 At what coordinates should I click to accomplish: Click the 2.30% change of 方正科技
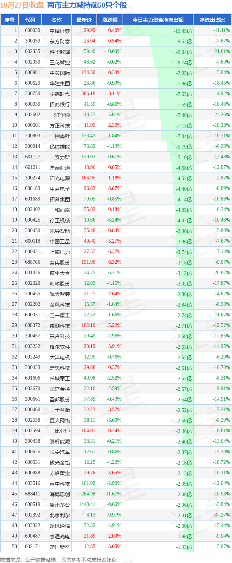[115, 125]
